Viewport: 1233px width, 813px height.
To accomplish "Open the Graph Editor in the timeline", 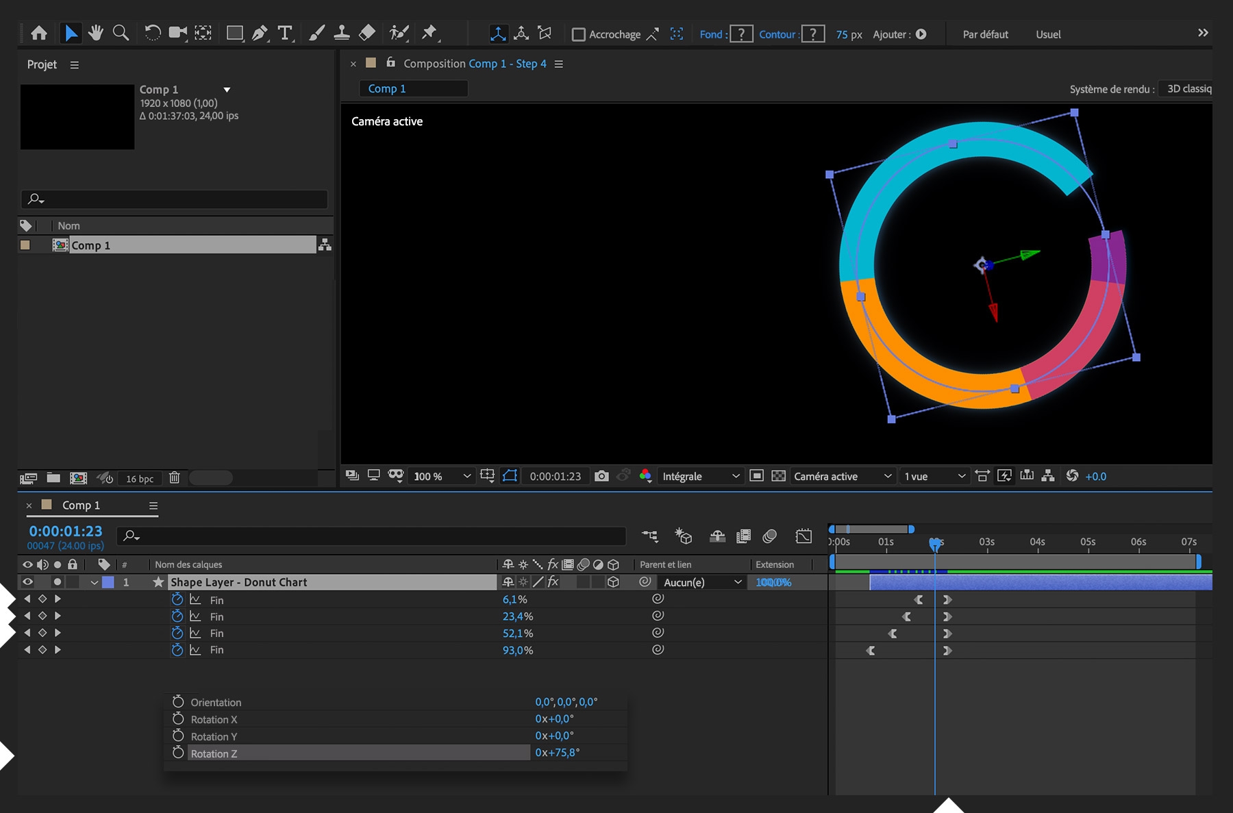I will coord(804,537).
